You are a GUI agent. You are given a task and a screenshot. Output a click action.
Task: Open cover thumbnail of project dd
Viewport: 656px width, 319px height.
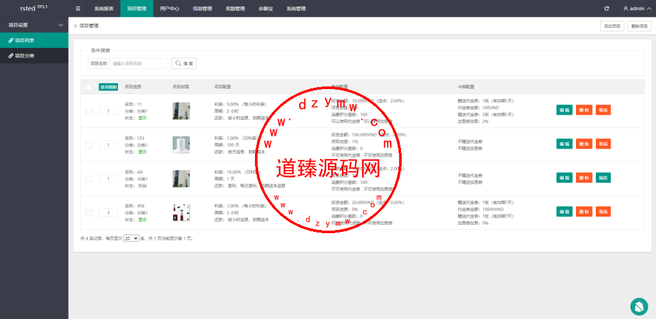(181, 179)
